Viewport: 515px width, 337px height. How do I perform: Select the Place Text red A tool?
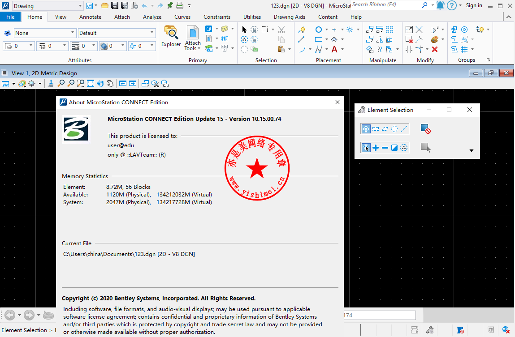[x=334, y=49]
